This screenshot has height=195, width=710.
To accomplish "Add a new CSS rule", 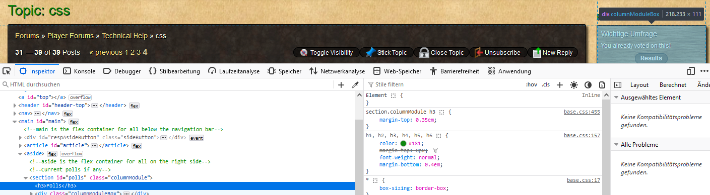I will point(559,84).
